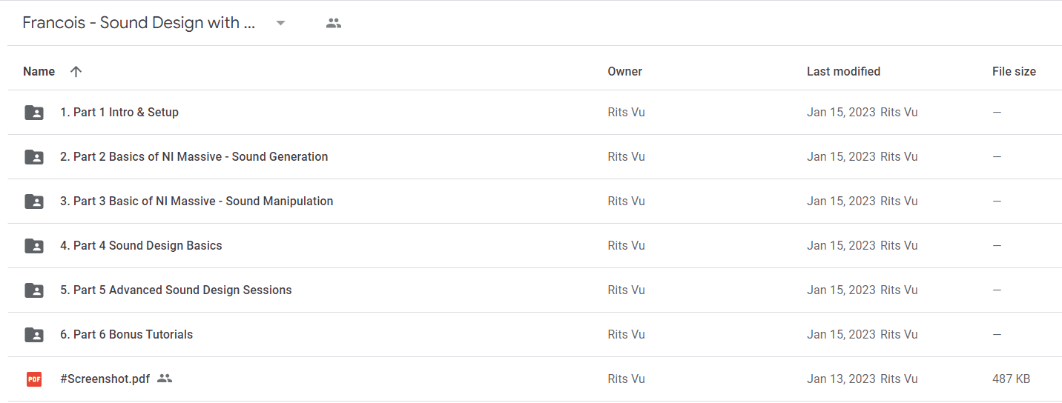Open the folder title dropdown arrow
1062x403 pixels.
pyautogui.click(x=280, y=23)
